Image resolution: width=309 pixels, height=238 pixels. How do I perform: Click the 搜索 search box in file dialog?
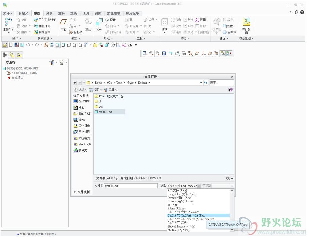[x=222, y=83]
